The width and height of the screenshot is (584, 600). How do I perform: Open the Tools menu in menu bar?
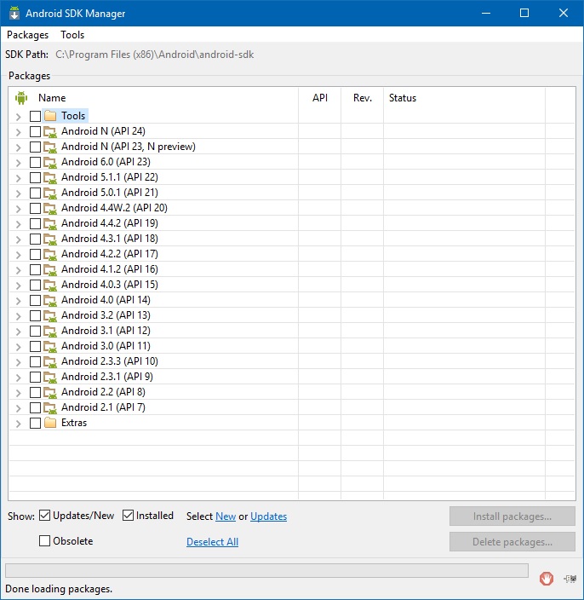(72, 35)
